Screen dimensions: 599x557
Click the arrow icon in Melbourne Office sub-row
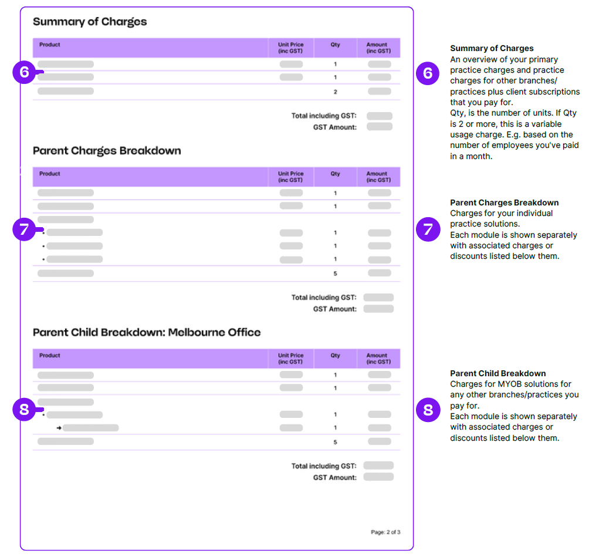(x=59, y=428)
